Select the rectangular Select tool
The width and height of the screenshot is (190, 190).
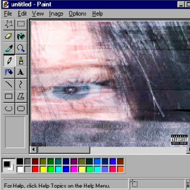pyautogui.click(x=21, y=24)
